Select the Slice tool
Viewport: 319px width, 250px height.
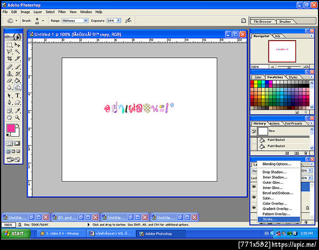[18, 58]
